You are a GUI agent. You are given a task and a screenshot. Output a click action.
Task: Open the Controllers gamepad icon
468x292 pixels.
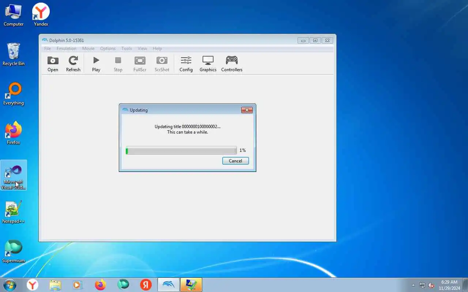pyautogui.click(x=232, y=64)
